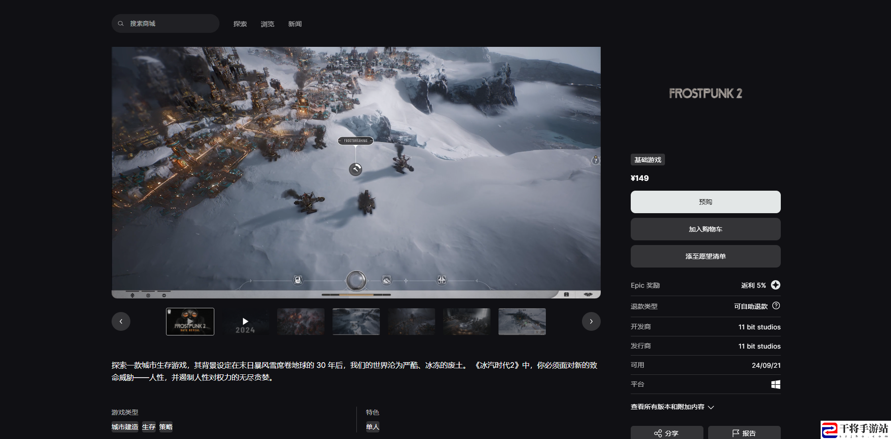Click the flag icon inside the 报告 button

click(736, 433)
